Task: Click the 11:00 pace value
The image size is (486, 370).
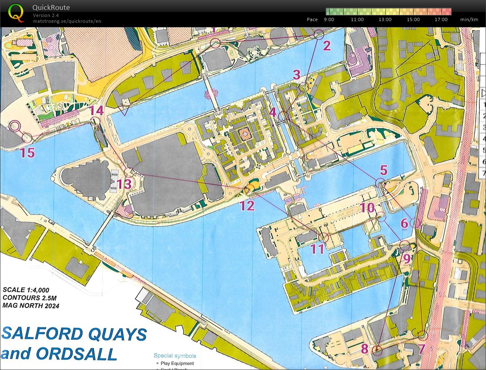Action: 357,19
